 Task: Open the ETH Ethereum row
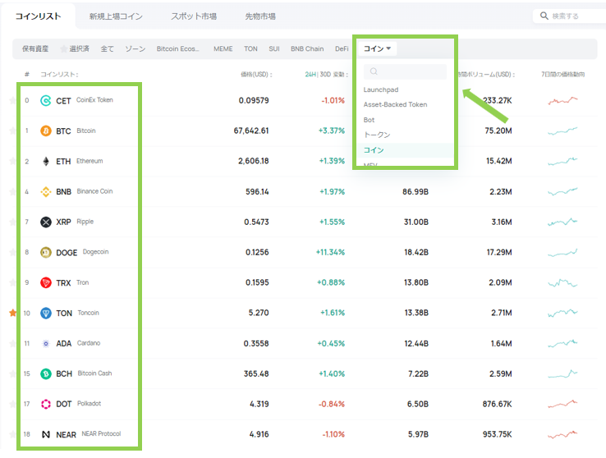pos(303,161)
